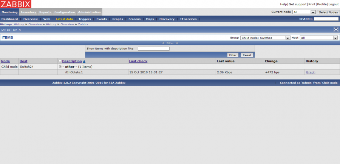This screenshot has width=340, height=164.
Task: Sort by the Last check column header
Action: click(138, 61)
